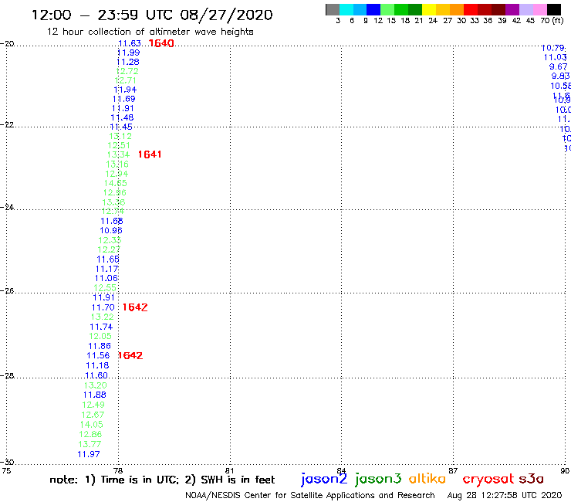Click the wave height value 11.94
This screenshot has width=571, height=502.
click(x=125, y=90)
